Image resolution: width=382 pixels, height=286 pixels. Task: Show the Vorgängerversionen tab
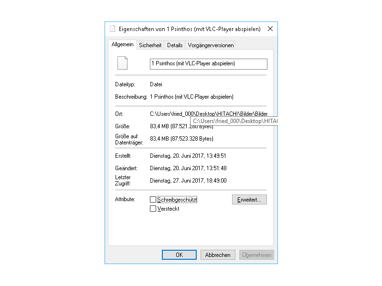(211, 45)
